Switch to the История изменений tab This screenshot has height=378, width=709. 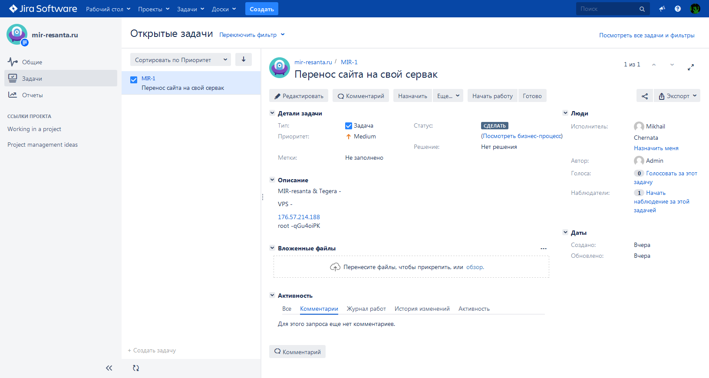pyautogui.click(x=422, y=309)
